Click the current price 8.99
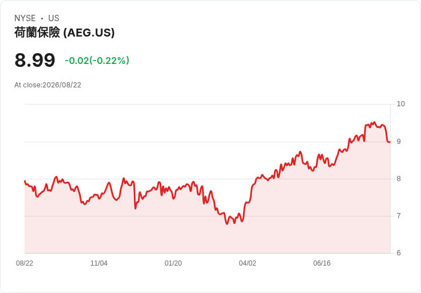This screenshot has width=421, height=293. (35, 60)
